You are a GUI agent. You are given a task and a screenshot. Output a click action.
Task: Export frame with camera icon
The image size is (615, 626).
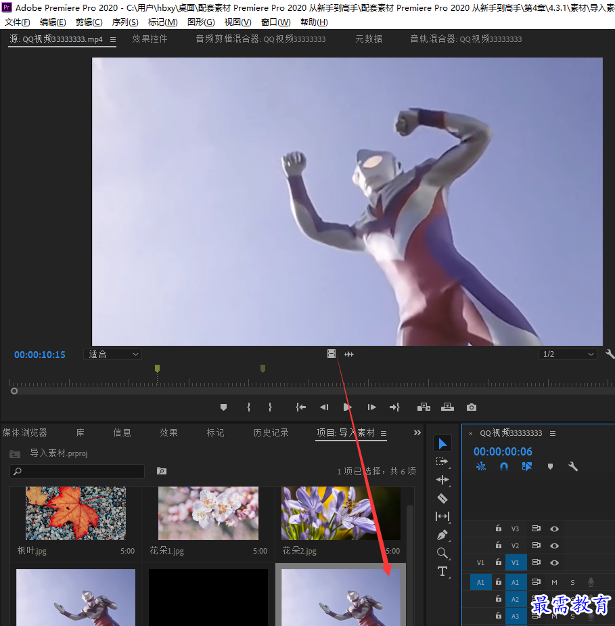pyautogui.click(x=472, y=407)
